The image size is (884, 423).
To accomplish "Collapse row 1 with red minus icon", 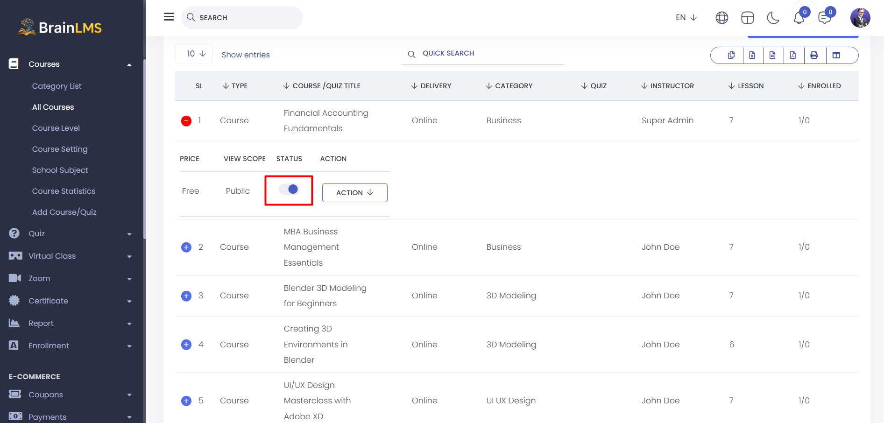I will tap(186, 121).
